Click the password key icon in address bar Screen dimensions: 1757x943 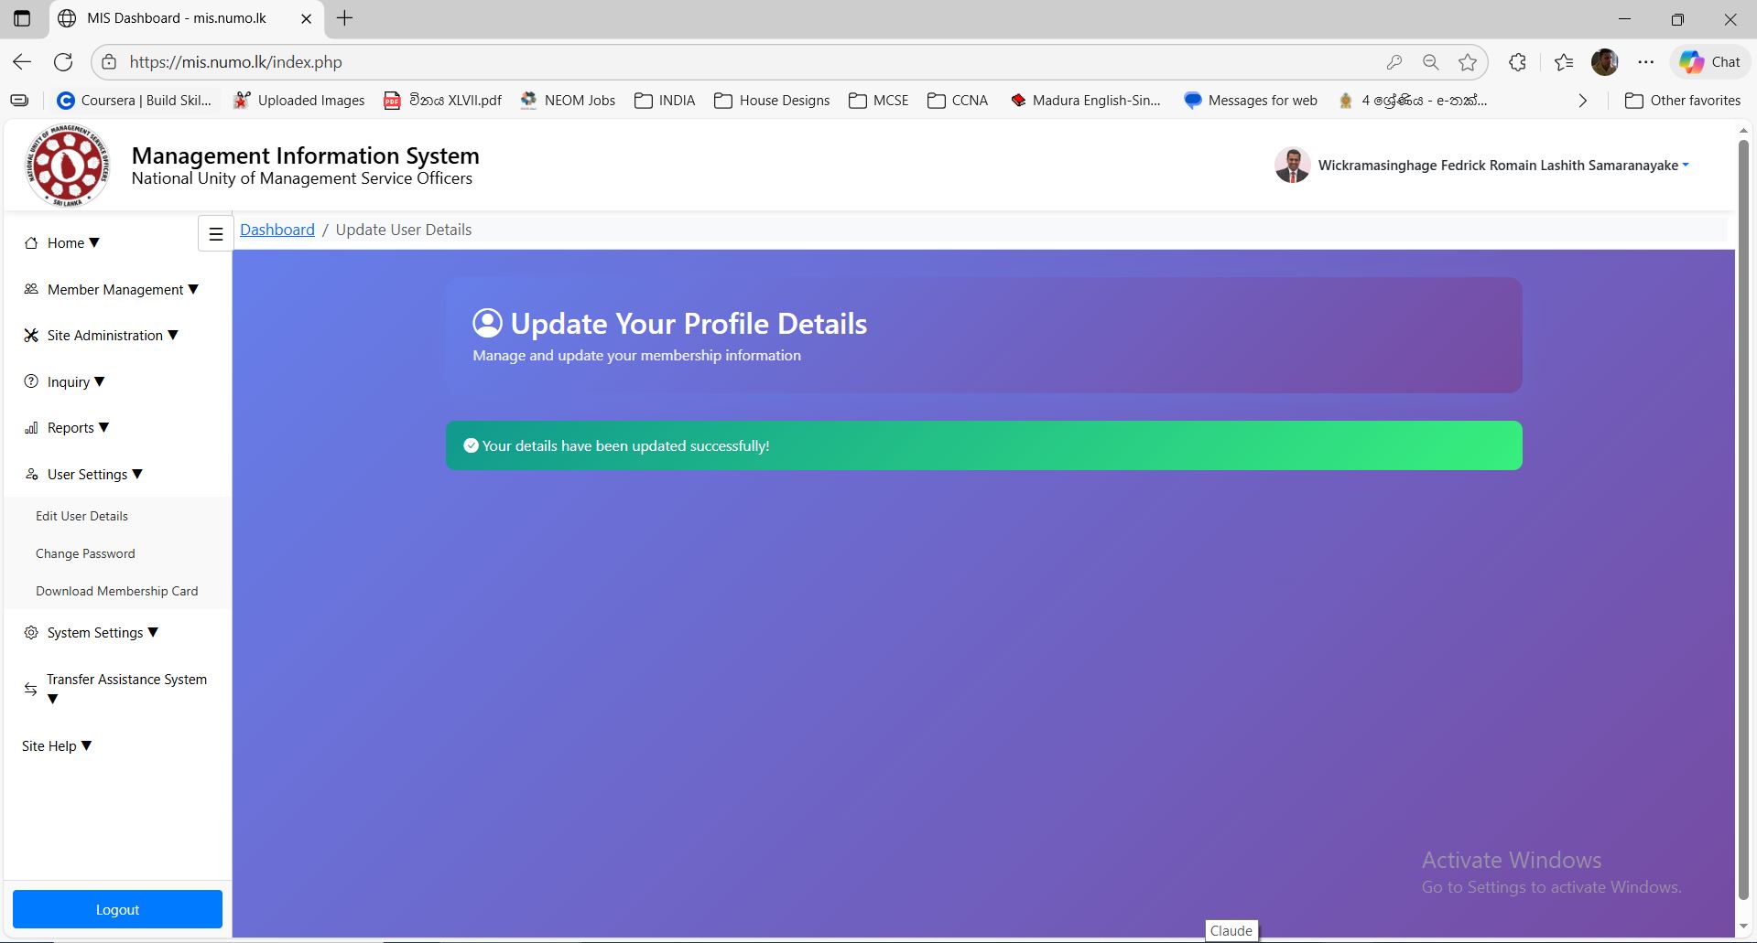(x=1394, y=62)
